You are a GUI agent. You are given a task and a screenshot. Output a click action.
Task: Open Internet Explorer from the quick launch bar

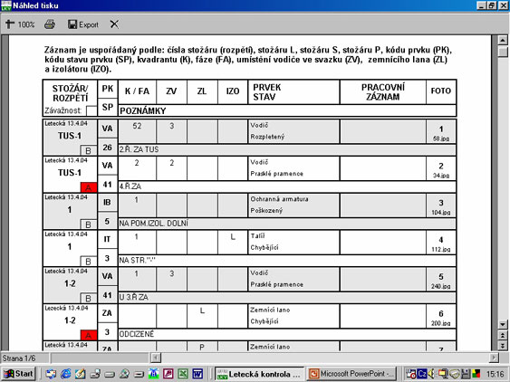click(66, 374)
